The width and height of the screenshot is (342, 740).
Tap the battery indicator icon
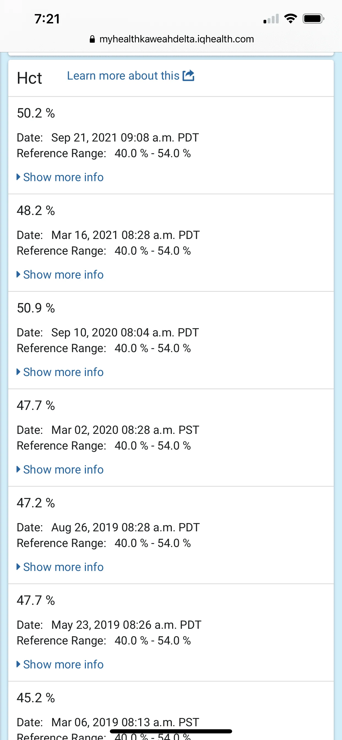point(313,19)
